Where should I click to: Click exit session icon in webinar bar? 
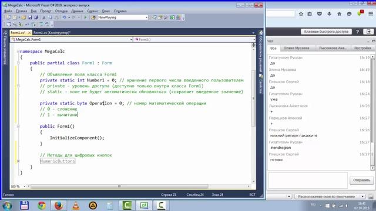click(x=369, y=32)
